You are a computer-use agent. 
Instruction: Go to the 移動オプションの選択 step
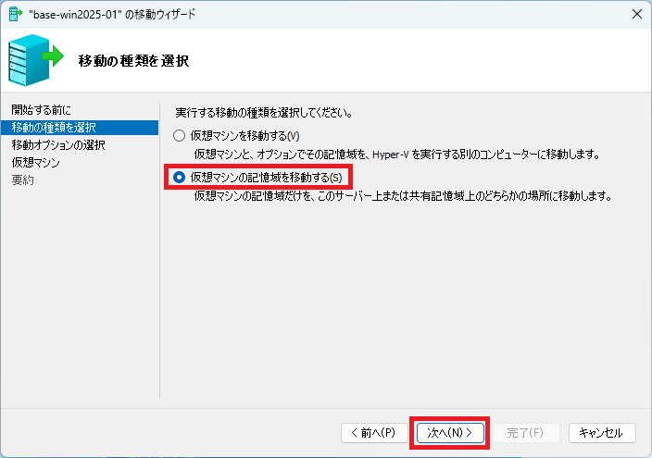coord(58,145)
